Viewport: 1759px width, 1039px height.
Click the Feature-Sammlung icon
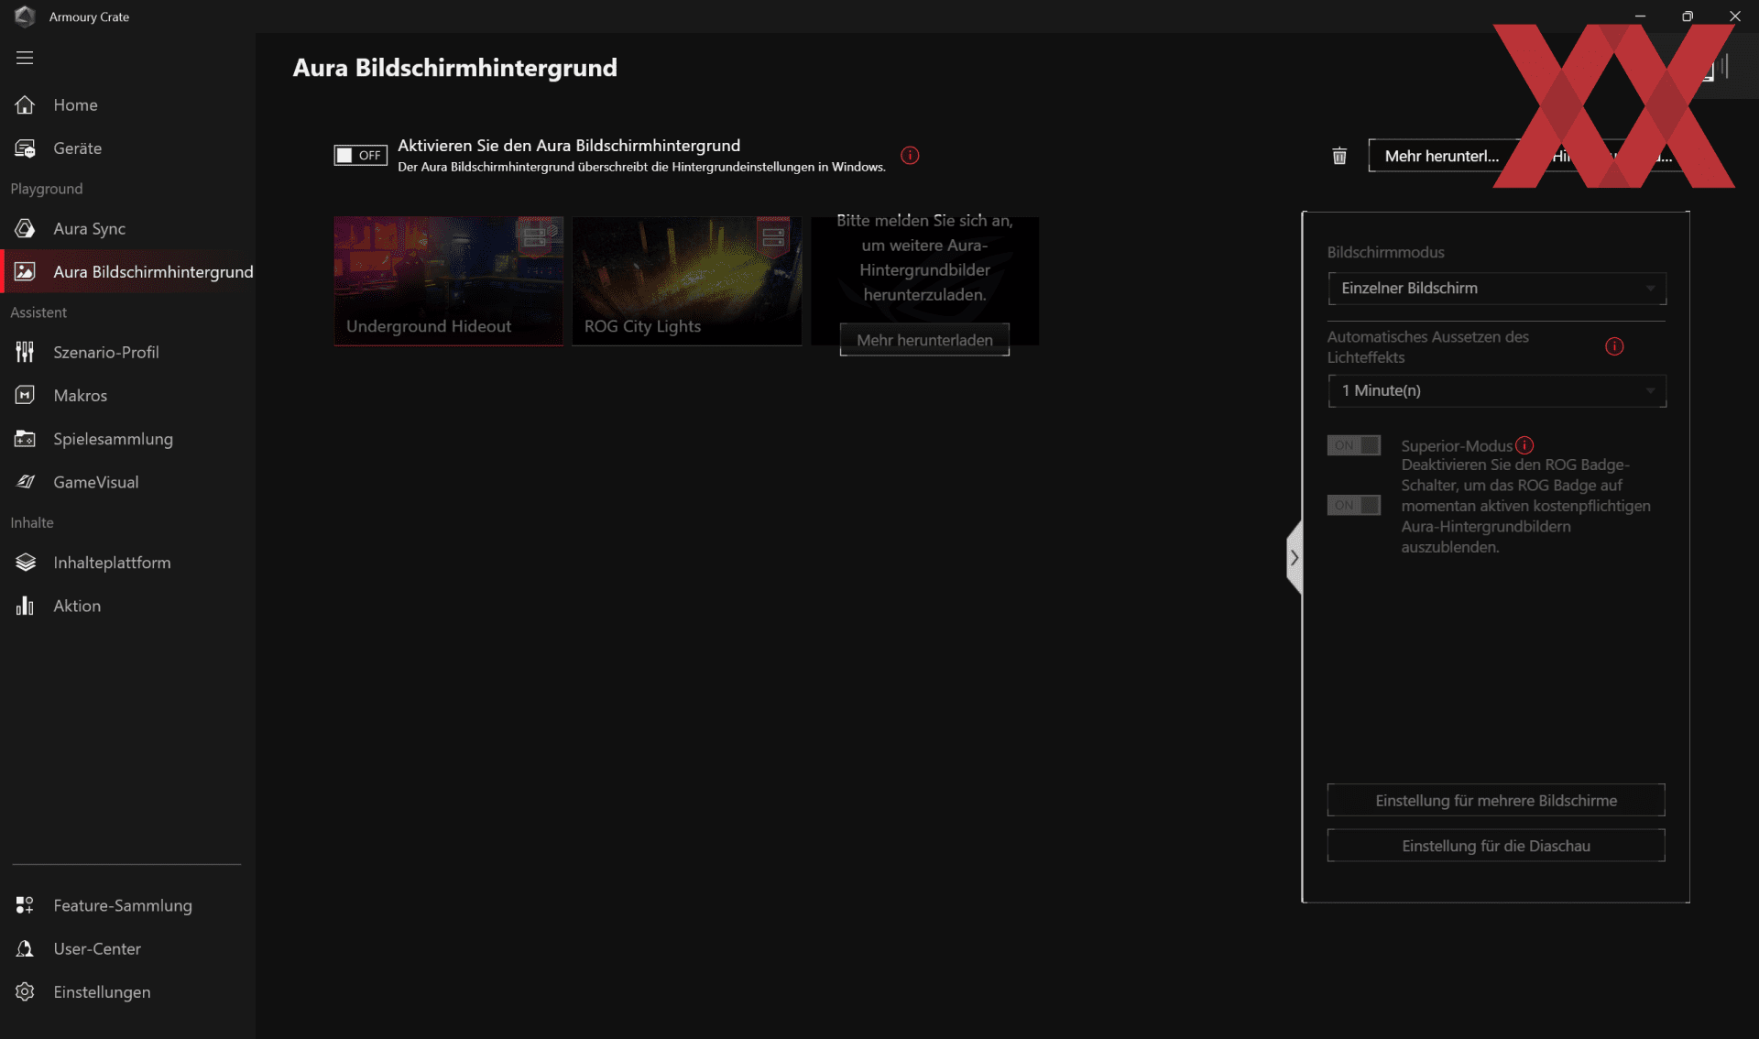coord(25,905)
